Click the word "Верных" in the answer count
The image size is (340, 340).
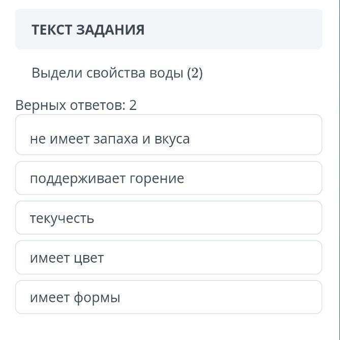(x=41, y=105)
